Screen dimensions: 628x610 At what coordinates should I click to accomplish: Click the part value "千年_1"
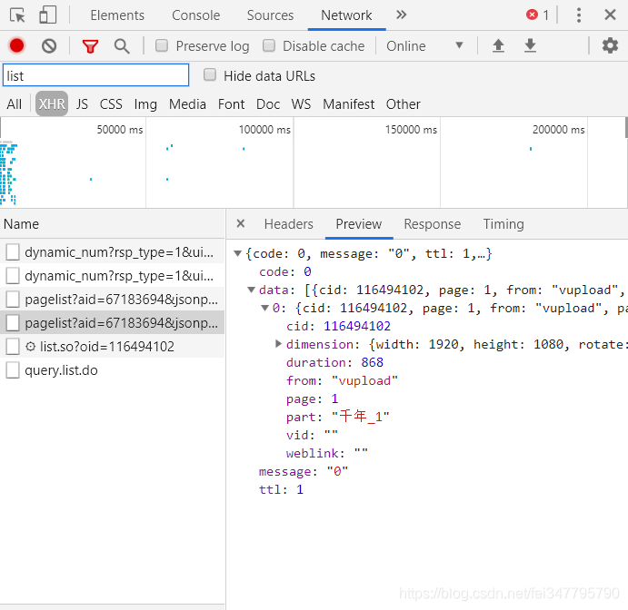click(361, 417)
